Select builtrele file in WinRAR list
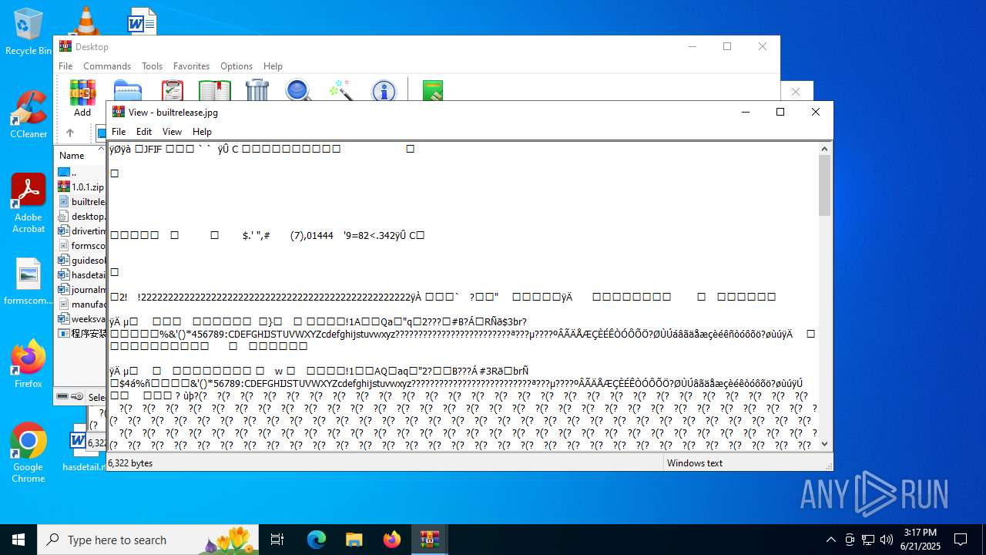Image resolution: width=986 pixels, height=555 pixels. click(82, 201)
